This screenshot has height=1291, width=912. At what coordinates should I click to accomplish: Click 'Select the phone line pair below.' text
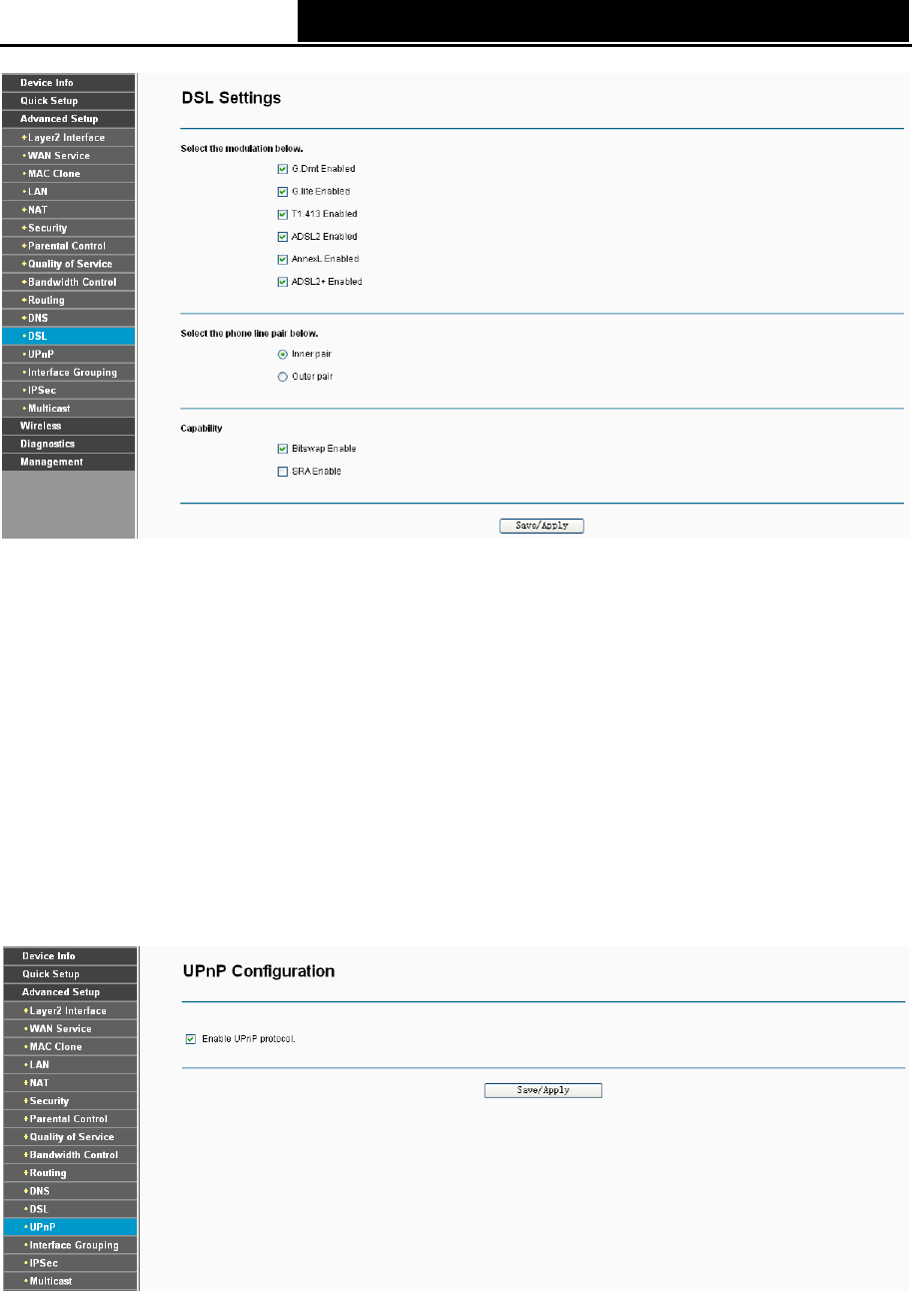[249, 333]
